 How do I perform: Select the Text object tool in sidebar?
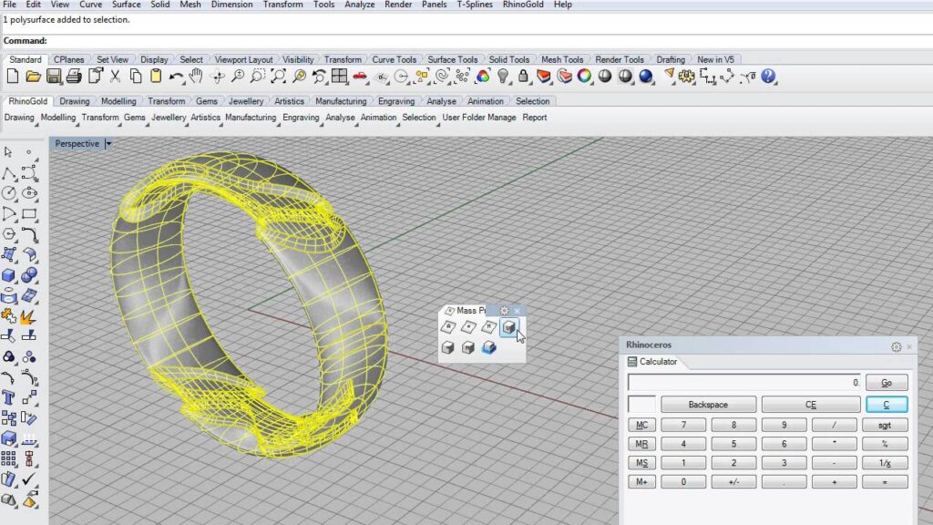pyautogui.click(x=9, y=397)
